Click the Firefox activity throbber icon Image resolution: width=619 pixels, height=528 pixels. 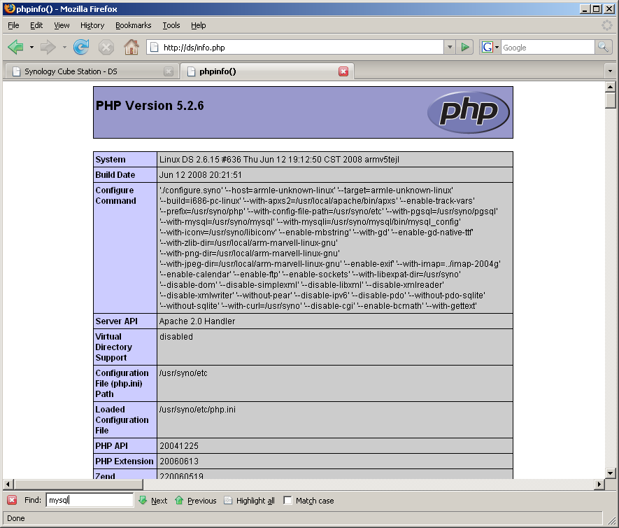(607, 25)
